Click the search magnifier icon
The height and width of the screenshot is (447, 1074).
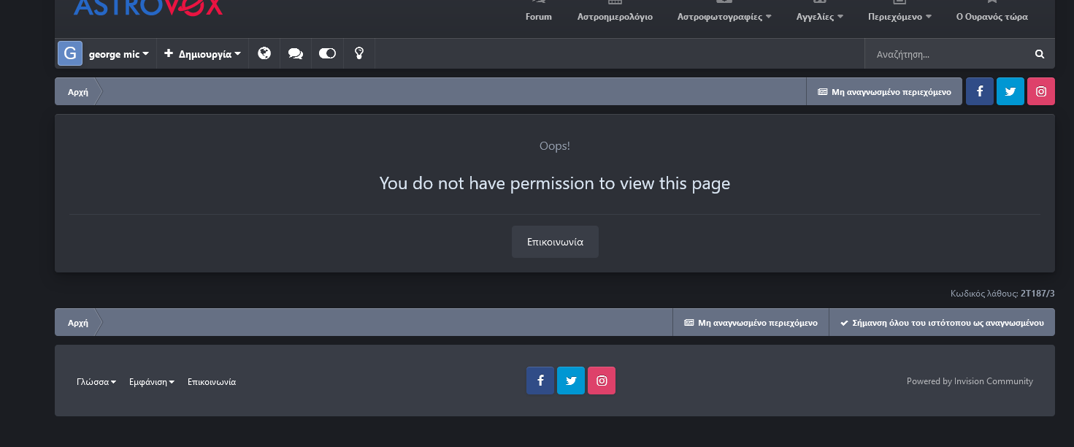tap(1040, 54)
